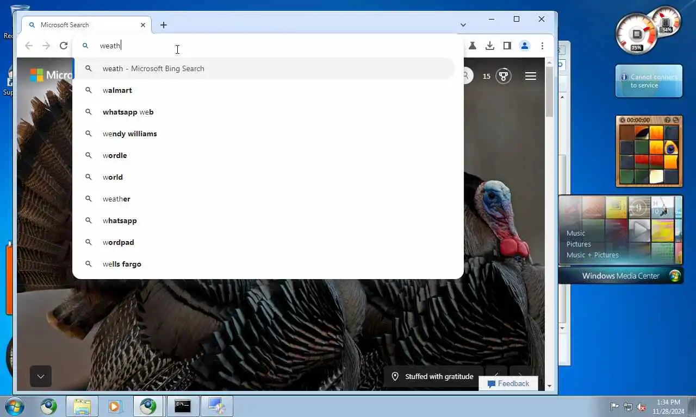Viewport: 696px width, 417px height.
Task: Click the browser back arrow
Action: click(x=29, y=46)
